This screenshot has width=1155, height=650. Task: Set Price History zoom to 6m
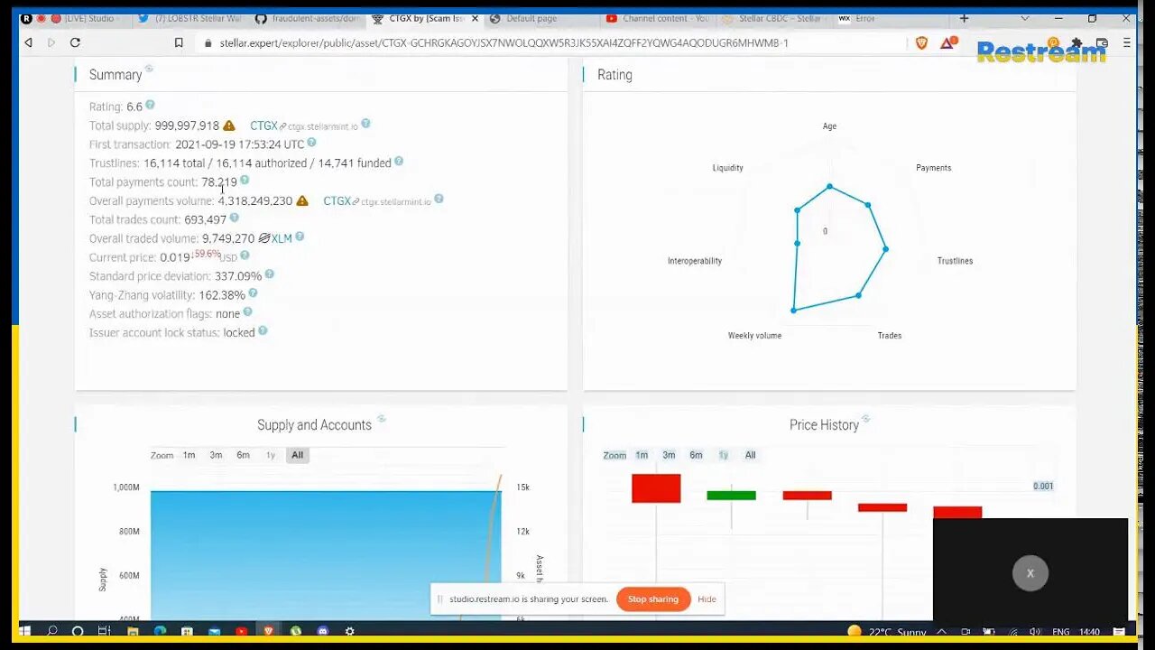696,455
